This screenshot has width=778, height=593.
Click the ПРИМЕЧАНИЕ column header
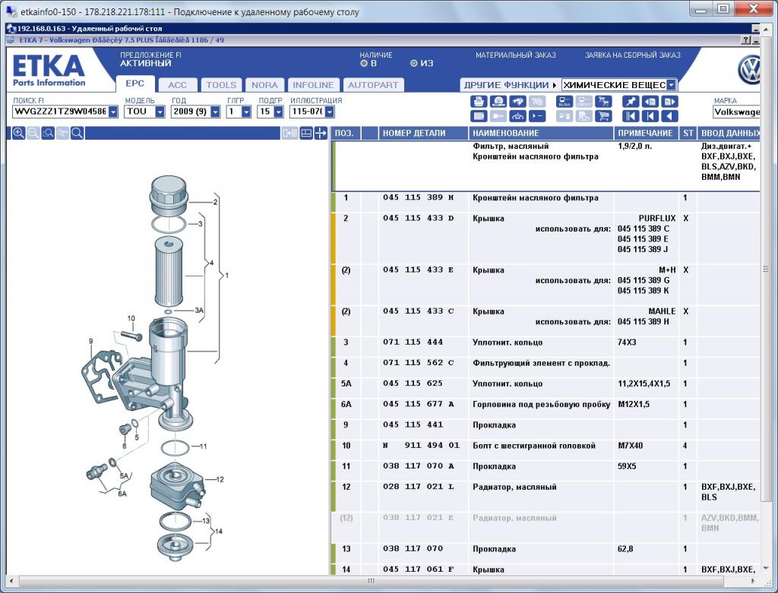[x=646, y=133]
